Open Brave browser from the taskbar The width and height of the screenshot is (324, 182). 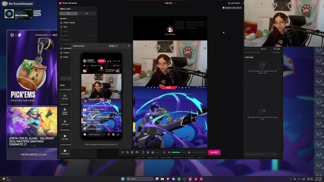tap(168, 179)
